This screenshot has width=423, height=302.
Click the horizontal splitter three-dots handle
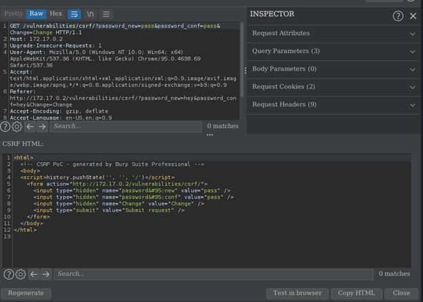(210, 134)
